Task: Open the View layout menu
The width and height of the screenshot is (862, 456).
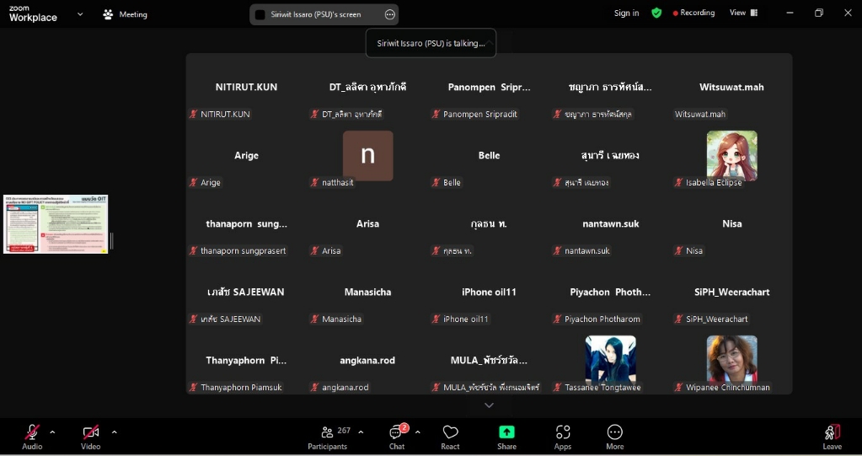Action: (743, 13)
